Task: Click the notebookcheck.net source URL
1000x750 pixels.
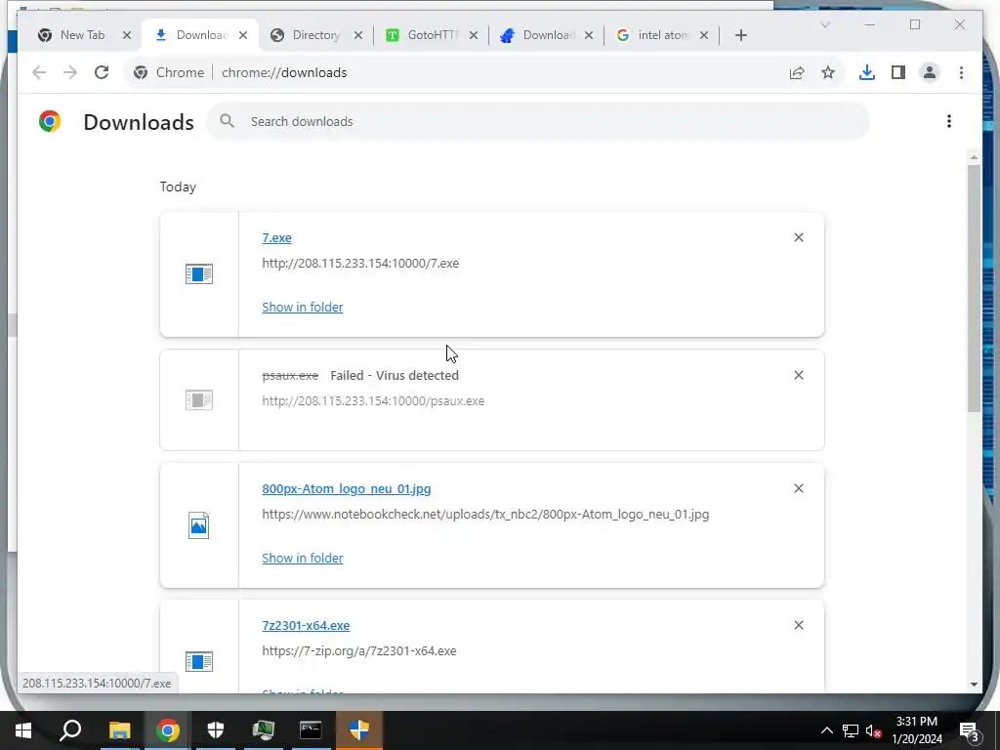Action: coord(485,514)
